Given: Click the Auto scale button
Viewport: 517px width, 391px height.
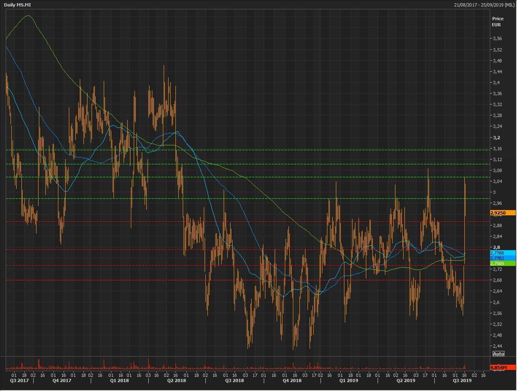Looking at the screenshot, I should (498, 354).
